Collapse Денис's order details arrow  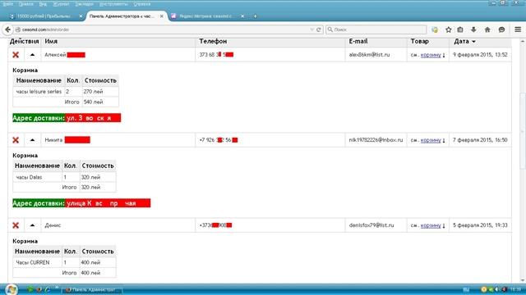click(32, 225)
